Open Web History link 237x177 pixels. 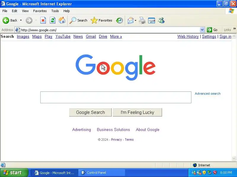(x=188, y=36)
